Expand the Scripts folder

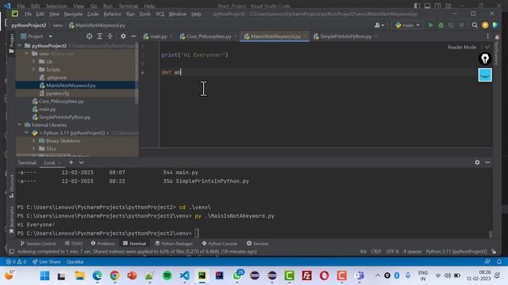pos(33,70)
